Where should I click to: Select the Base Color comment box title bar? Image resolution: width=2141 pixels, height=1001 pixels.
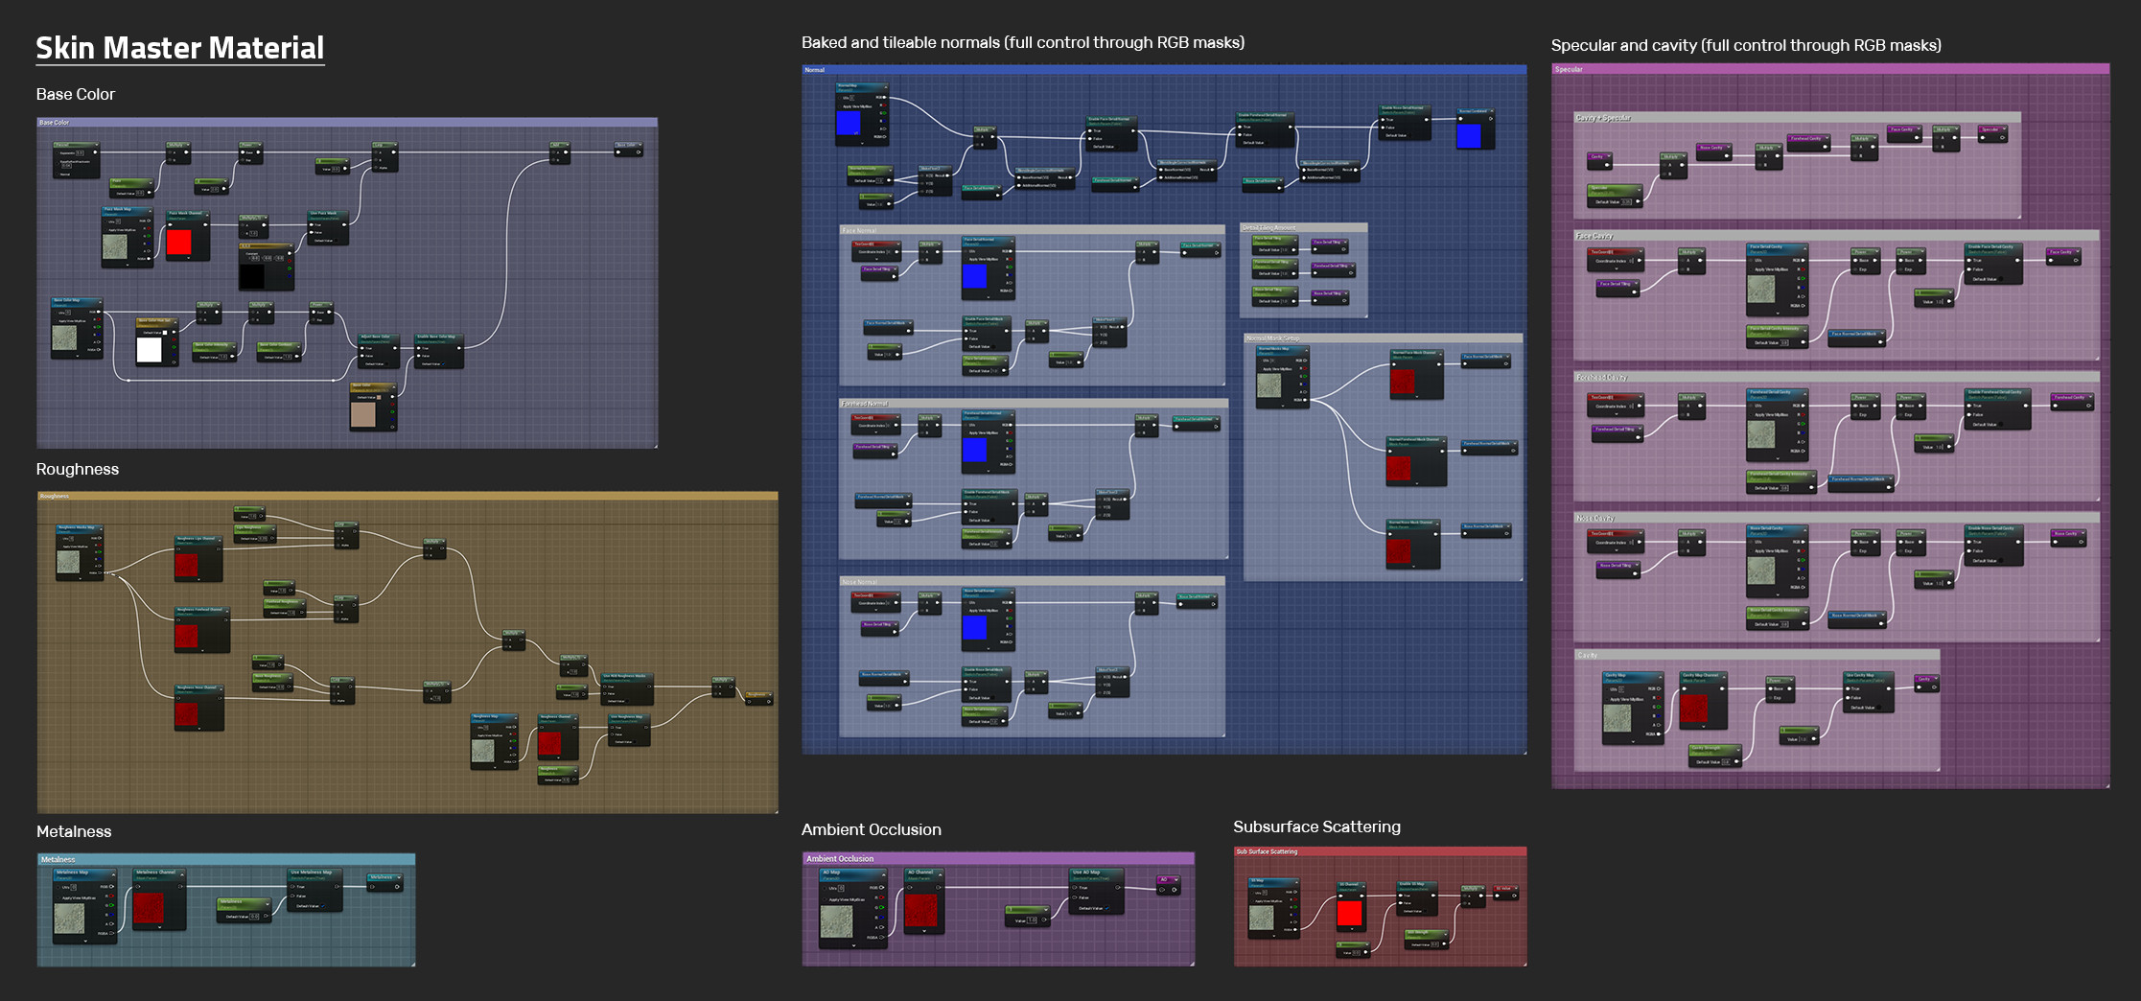pos(347,123)
